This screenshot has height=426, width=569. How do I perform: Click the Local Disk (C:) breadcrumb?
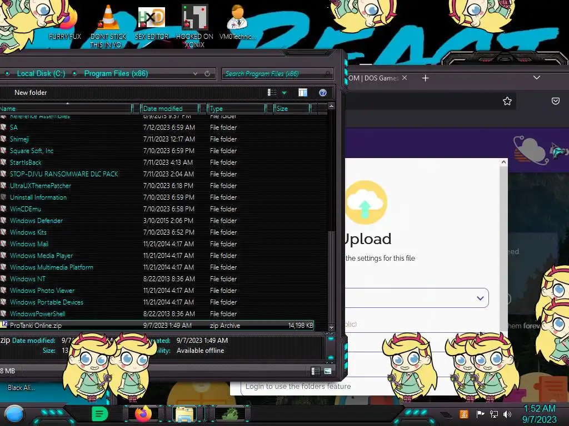[41, 74]
